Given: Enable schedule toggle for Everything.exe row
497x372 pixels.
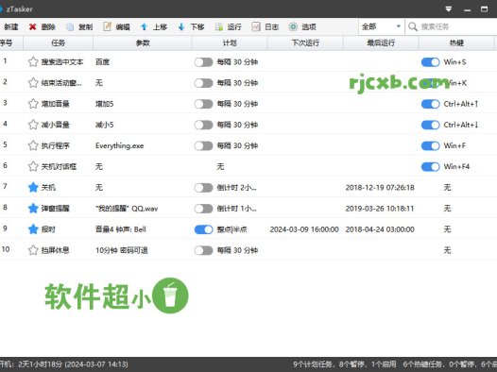Looking at the screenshot, I should (203, 145).
